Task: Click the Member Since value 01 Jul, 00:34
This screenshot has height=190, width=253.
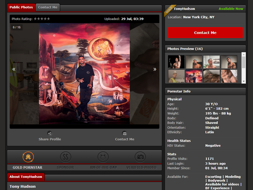Action: (x=216, y=168)
